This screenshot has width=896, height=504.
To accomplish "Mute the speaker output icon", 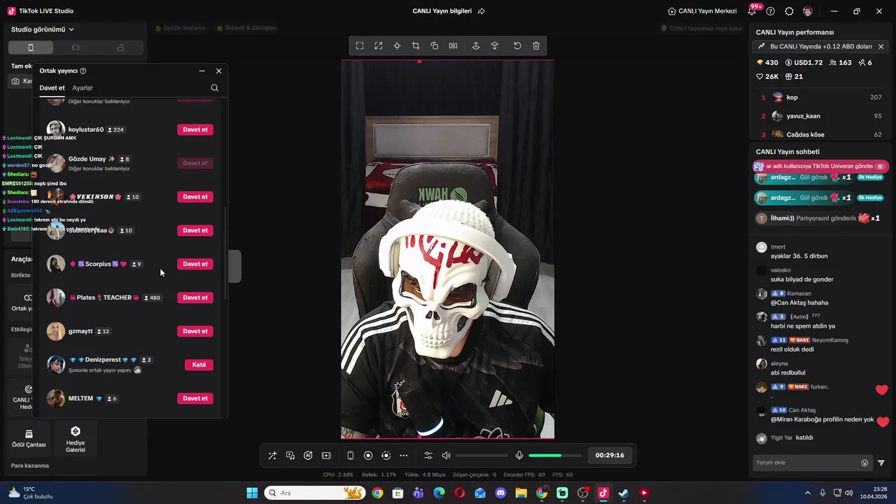I will pyautogui.click(x=446, y=456).
